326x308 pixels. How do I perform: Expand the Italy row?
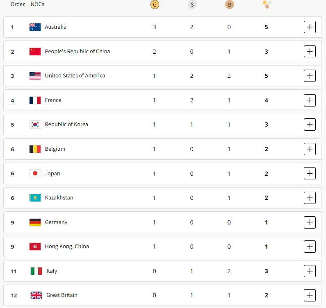point(310,271)
